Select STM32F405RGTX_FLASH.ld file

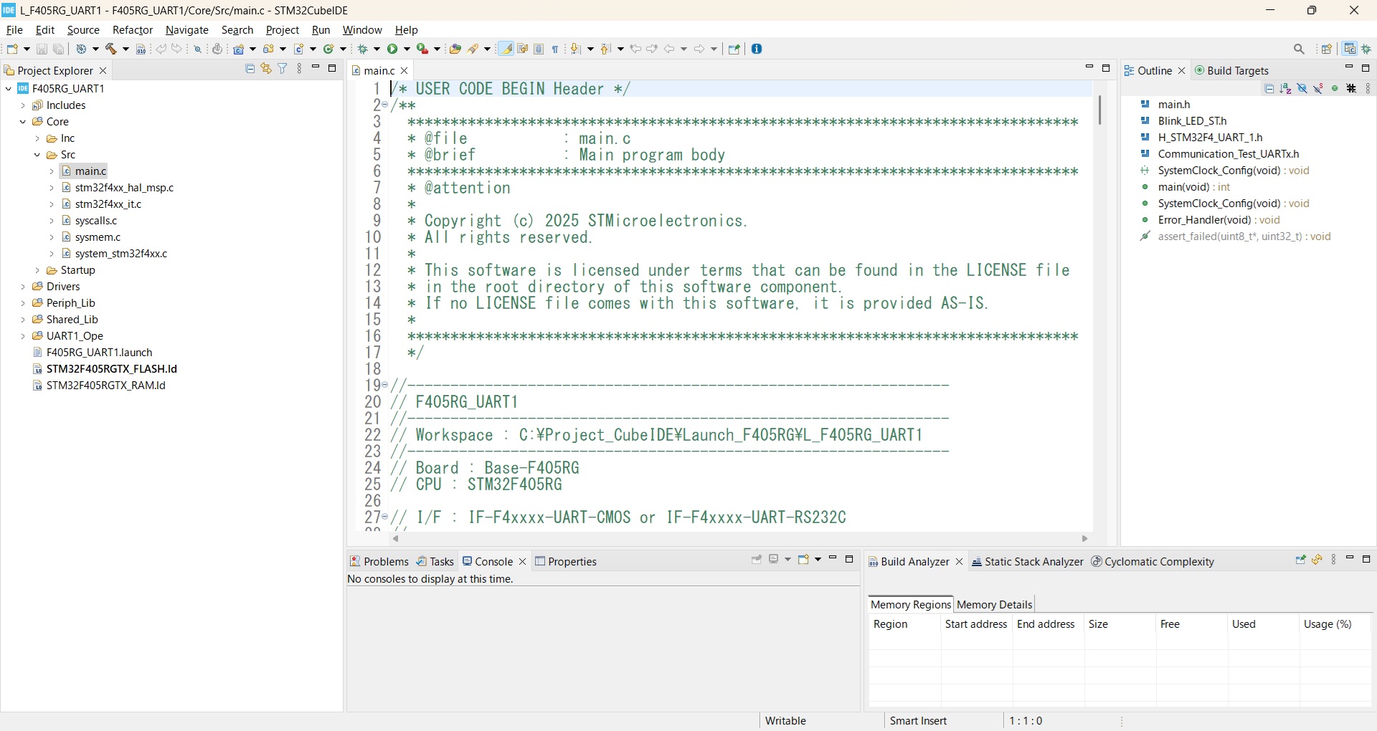tap(105, 369)
